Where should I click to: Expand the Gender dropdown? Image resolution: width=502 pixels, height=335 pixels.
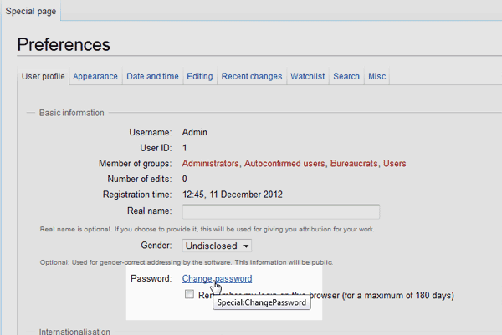click(218, 246)
